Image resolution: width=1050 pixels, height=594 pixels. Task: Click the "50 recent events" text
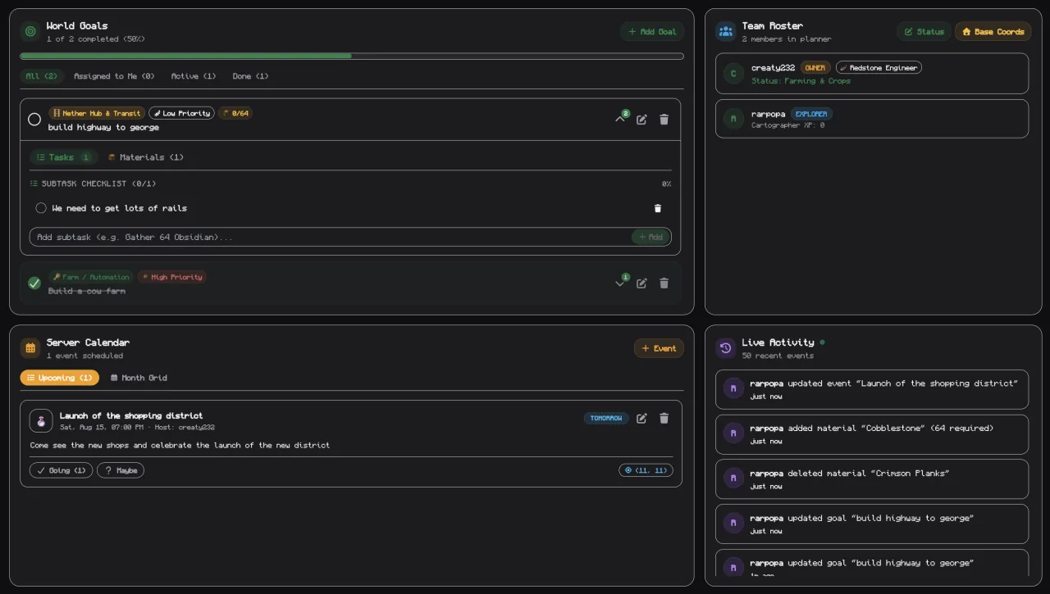pyautogui.click(x=778, y=356)
